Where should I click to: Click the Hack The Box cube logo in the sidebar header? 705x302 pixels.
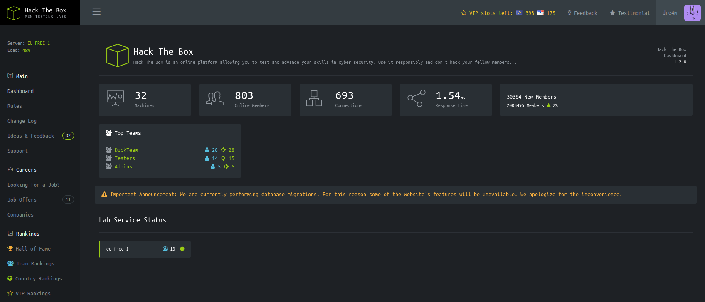[14, 13]
